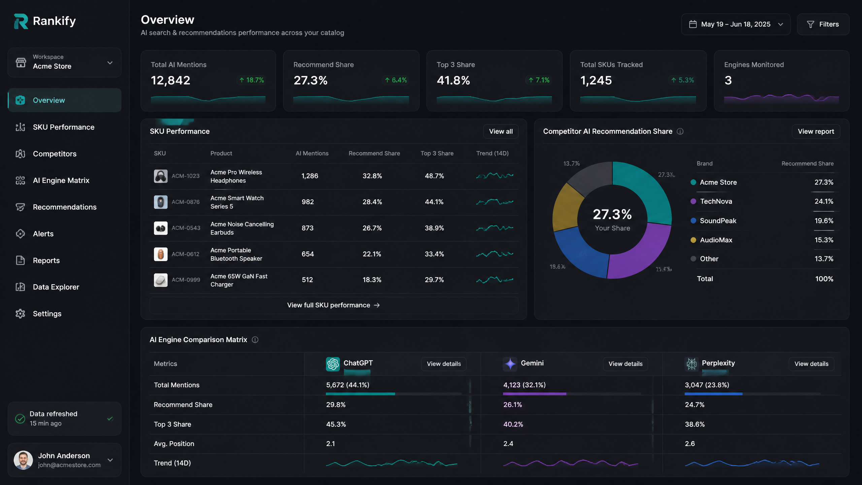Viewport: 862px width, 485px height.
Task: Open the Data Explorer page
Action: [x=65, y=287]
